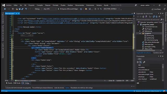Image resolution: width=167 pixels, height=94 pixels.
Task: Click Solution Explorer sync active document icon
Action: (154, 17)
